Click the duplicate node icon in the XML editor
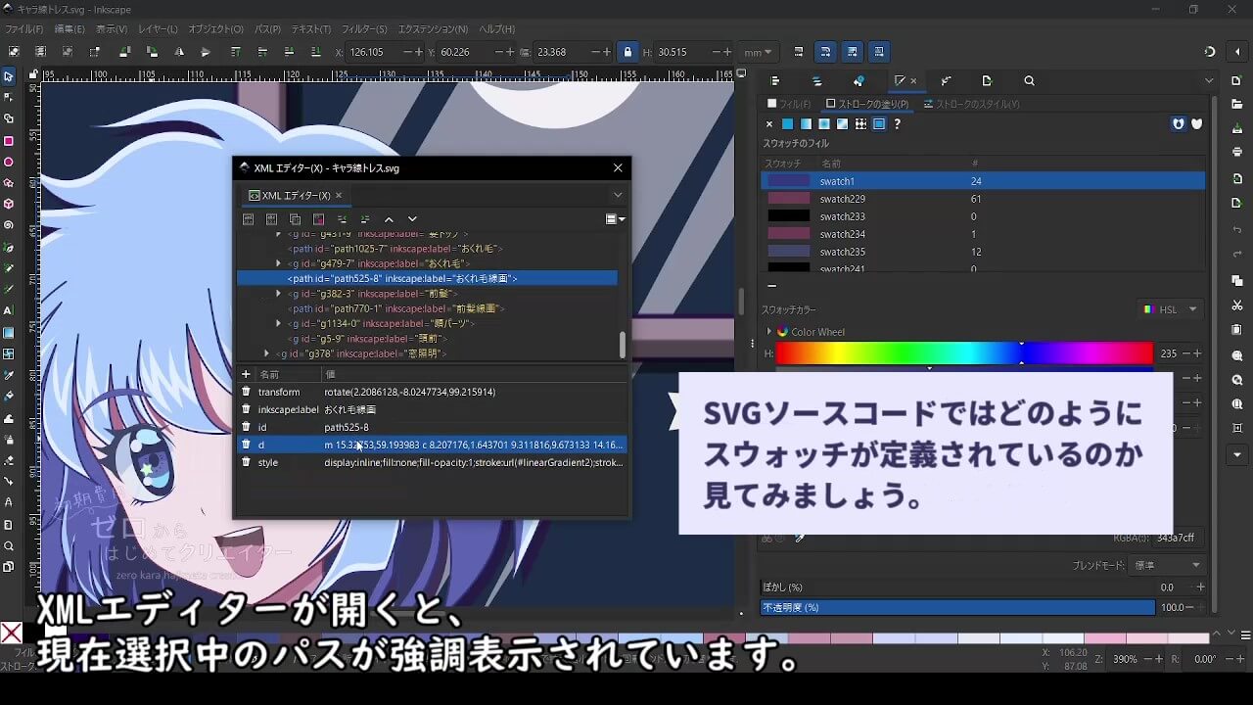 (295, 219)
